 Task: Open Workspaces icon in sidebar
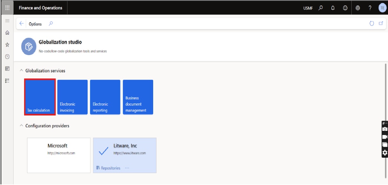tap(7, 68)
